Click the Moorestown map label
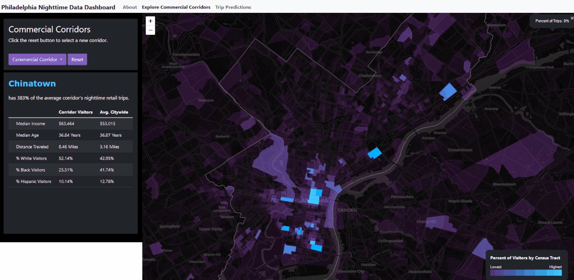This screenshot has height=280, width=574. (x=505, y=184)
